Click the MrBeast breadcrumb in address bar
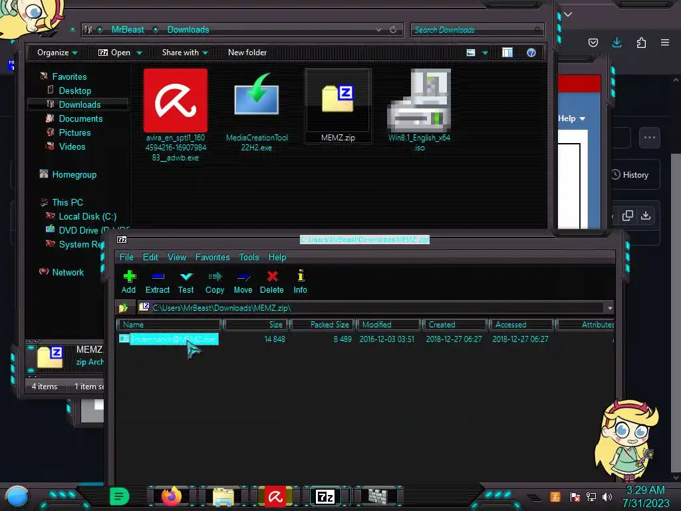This screenshot has height=511, width=681. tap(127, 29)
